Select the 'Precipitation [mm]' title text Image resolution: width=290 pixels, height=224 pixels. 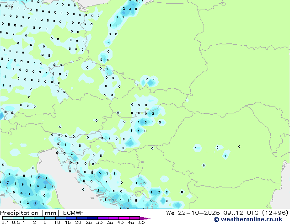pyautogui.click(x=30, y=213)
